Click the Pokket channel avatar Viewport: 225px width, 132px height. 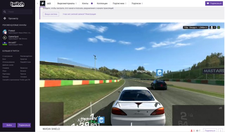5,32
